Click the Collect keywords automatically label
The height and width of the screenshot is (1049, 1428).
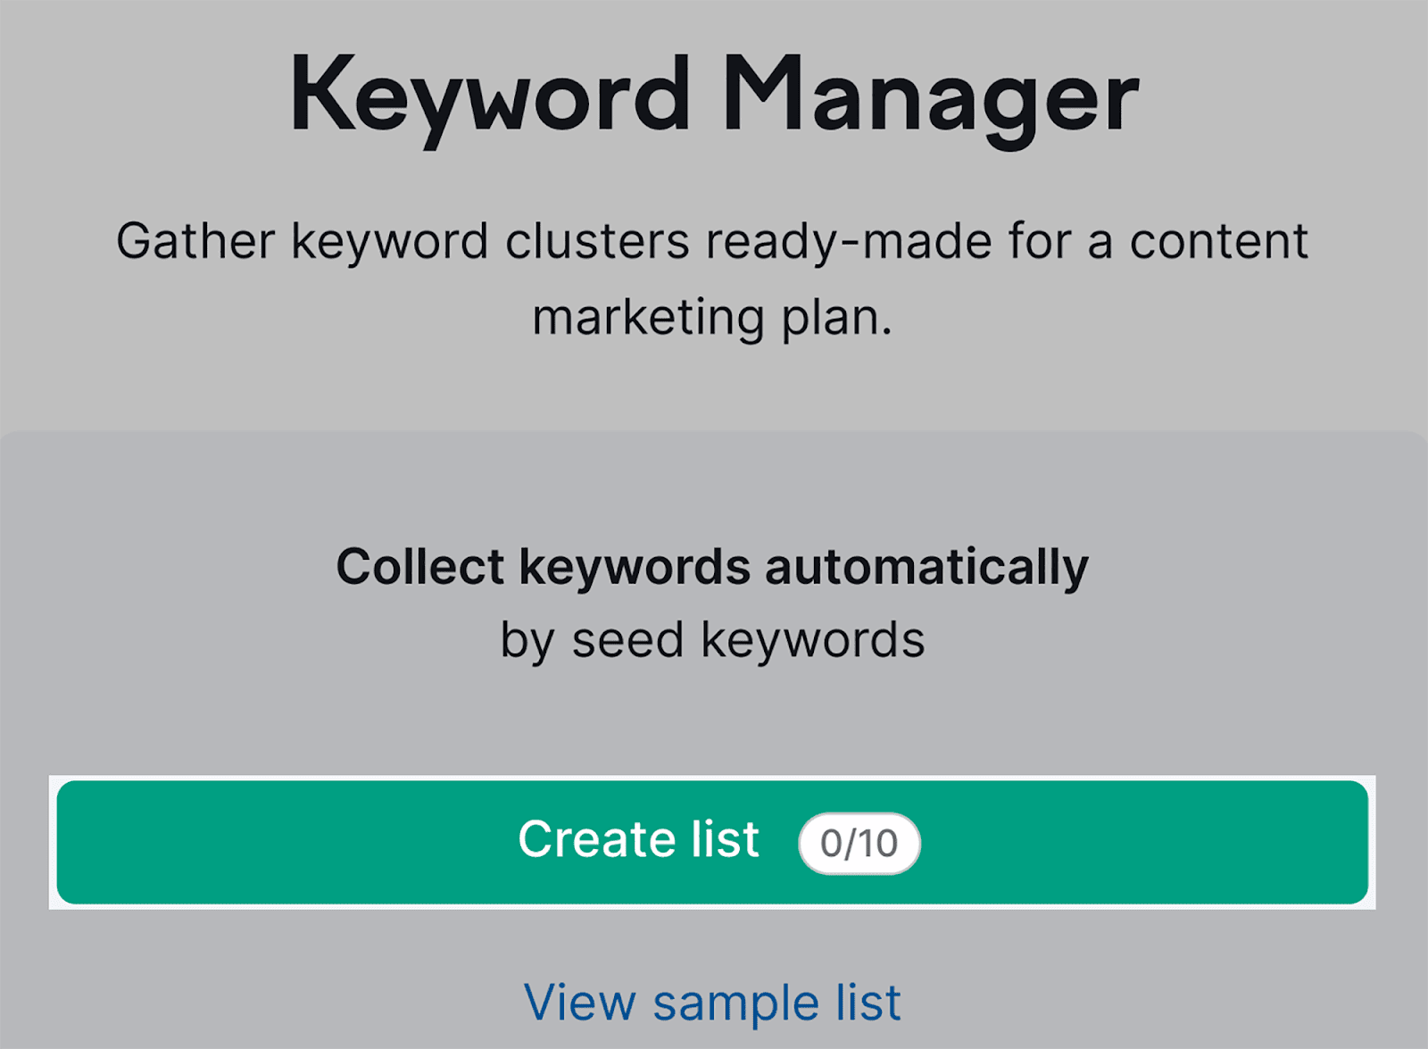pyautogui.click(x=711, y=565)
